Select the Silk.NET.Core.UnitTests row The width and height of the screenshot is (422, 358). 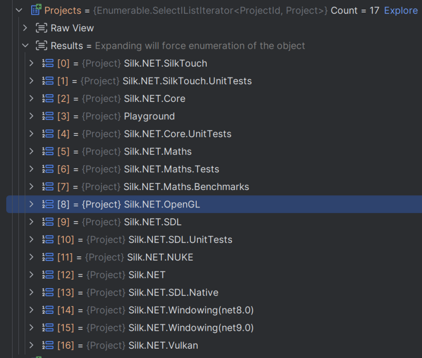177,134
